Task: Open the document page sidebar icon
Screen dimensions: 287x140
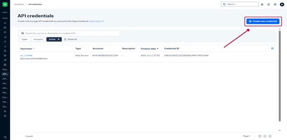Action: (5, 51)
